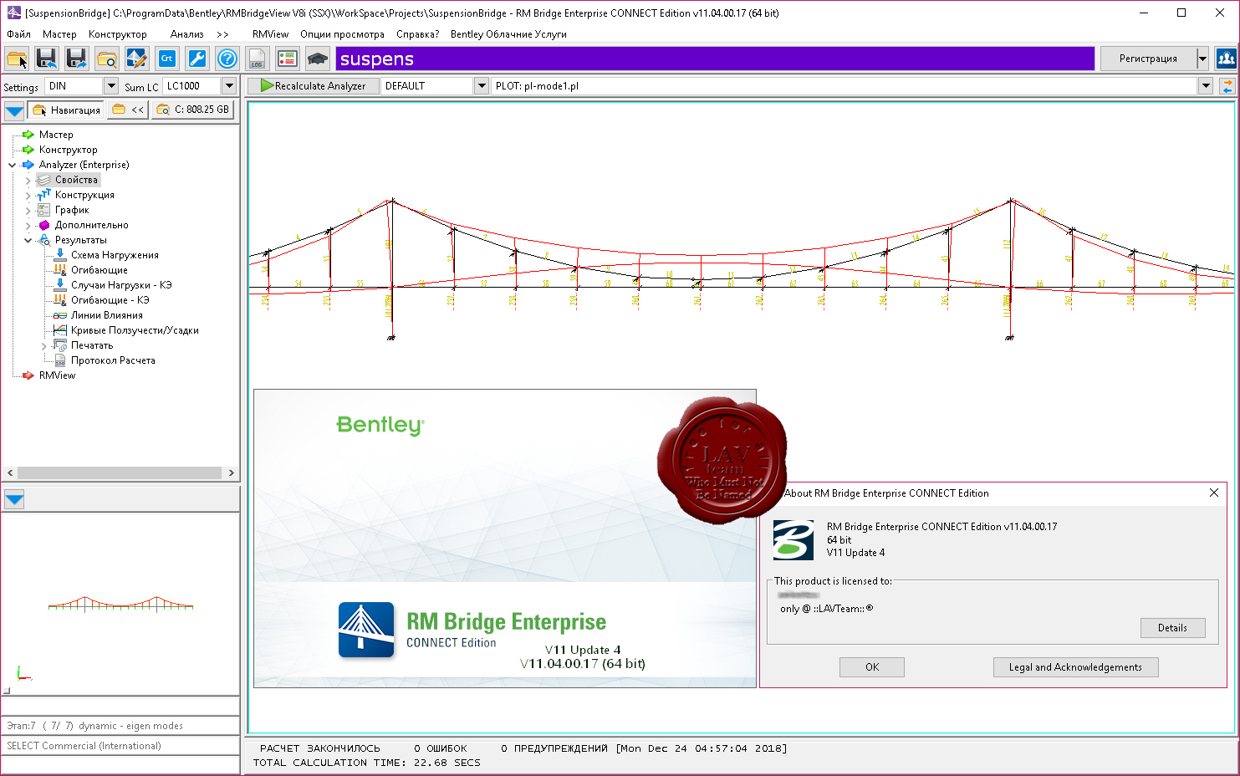This screenshot has width=1240, height=776.
Task: Select Случаи Нагрузки - КЭ tree item
Action: pos(121,285)
